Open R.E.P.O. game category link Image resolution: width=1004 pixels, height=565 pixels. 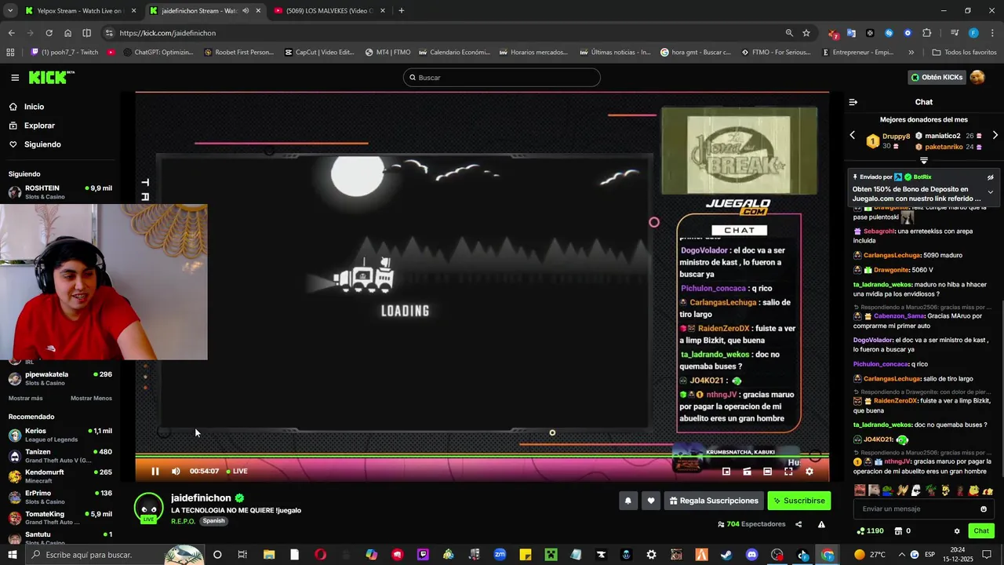click(x=184, y=521)
